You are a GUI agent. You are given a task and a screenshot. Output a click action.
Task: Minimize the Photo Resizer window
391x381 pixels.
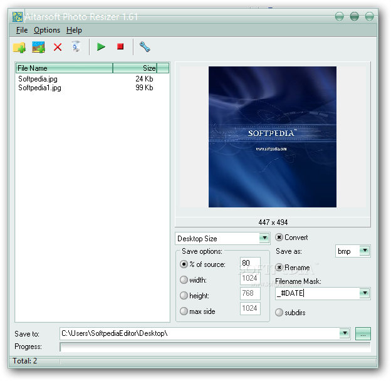pyautogui.click(x=340, y=16)
